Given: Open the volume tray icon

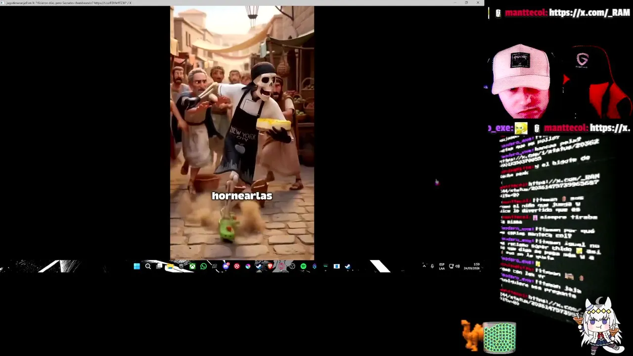Looking at the screenshot, I should (x=457, y=267).
